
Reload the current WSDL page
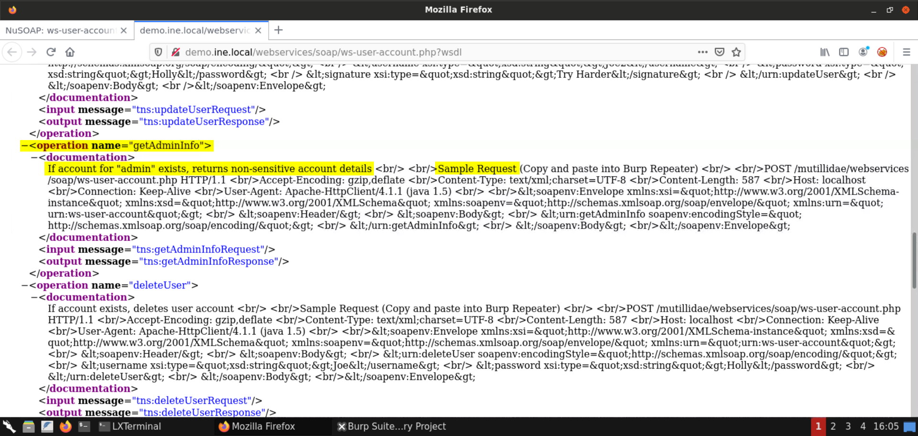click(51, 52)
